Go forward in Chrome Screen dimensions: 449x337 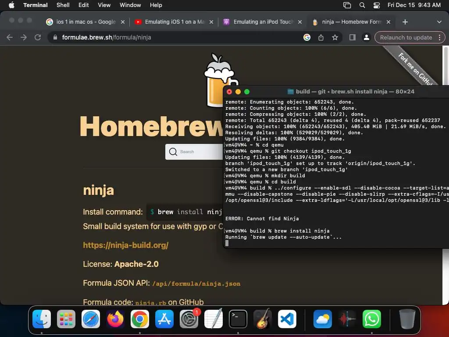[x=24, y=37]
